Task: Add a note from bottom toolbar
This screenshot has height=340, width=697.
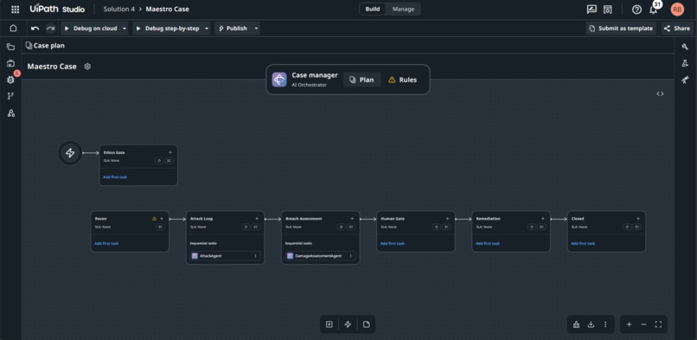Action: pyautogui.click(x=367, y=324)
